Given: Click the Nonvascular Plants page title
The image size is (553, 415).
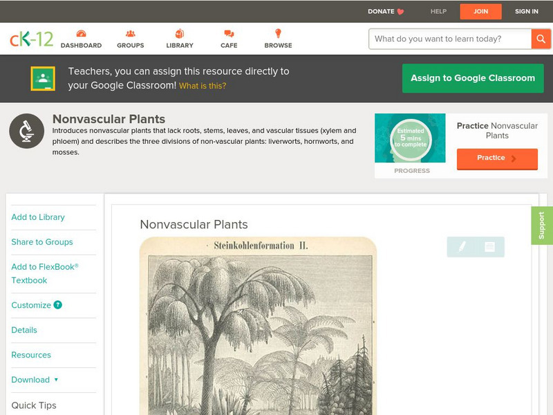Looking at the screenshot, I should click(x=109, y=119).
